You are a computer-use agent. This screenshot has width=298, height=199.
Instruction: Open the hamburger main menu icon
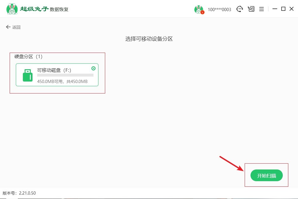pyautogui.click(x=261, y=9)
